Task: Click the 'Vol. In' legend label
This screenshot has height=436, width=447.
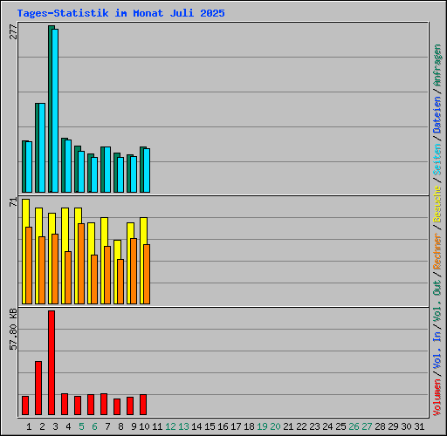Action: pos(437,350)
